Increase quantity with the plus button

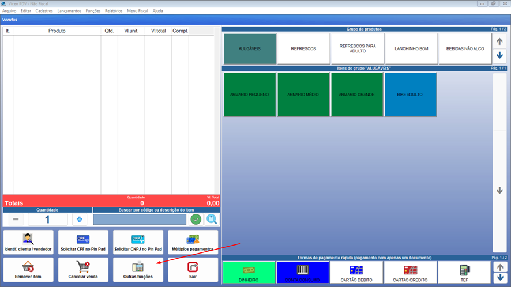(79, 220)
